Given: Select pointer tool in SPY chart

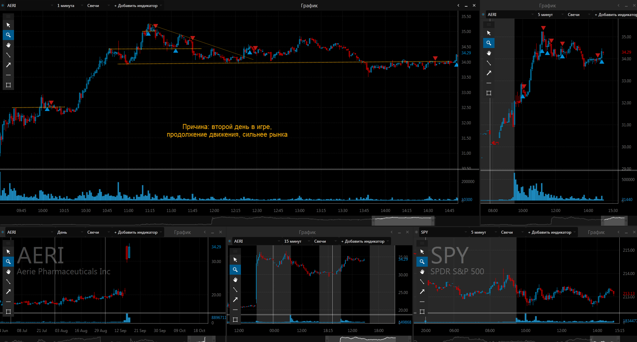Looking at the screenshot, I should 422,252.
